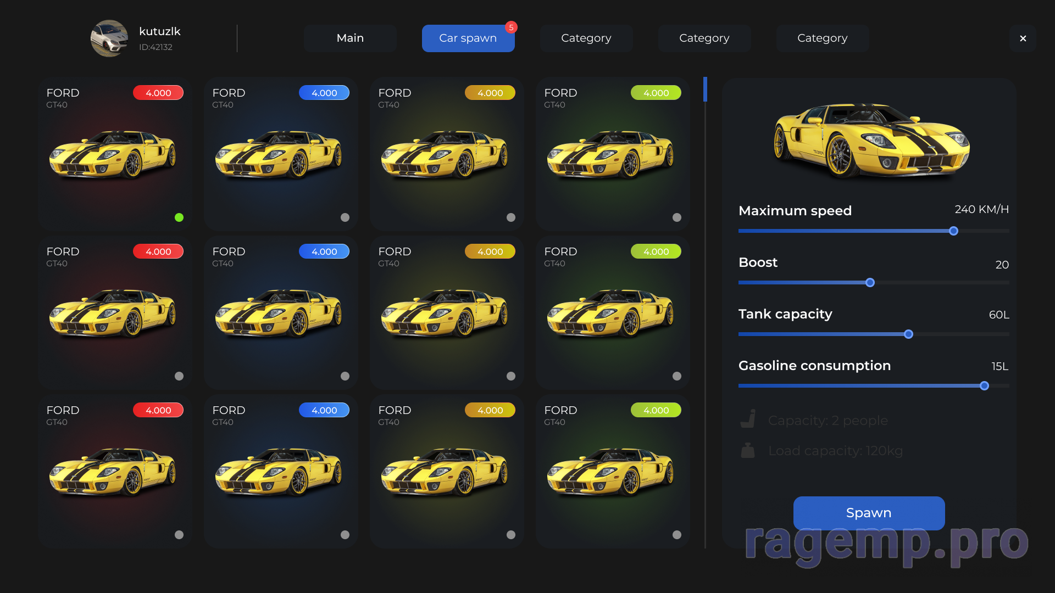Click the Capacity: 2 people text
Image resolution: width=1055 pixels, height=593 pixels.
(828, 421)
